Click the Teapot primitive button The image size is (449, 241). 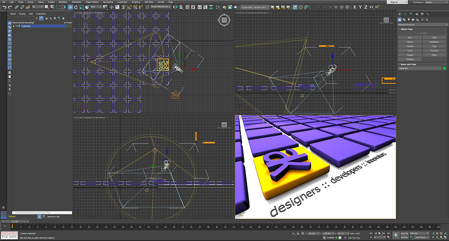(410, 55)
